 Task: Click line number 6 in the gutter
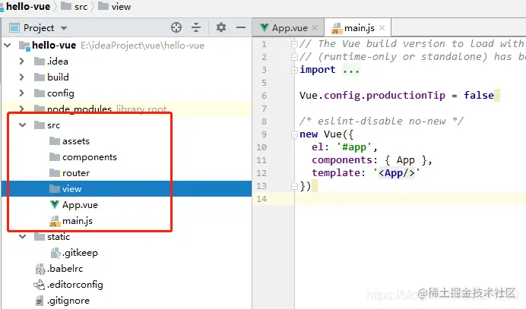pyautogui.click(x=264, y=96)
